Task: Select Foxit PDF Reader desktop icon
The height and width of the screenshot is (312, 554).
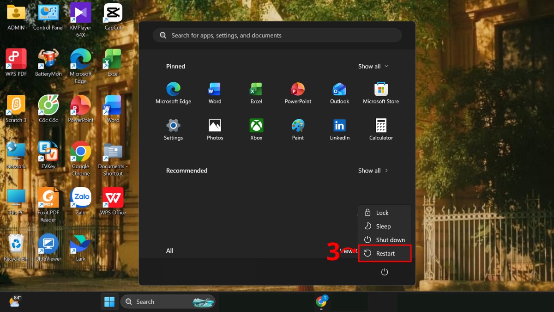Action: [x=48, y=205]
